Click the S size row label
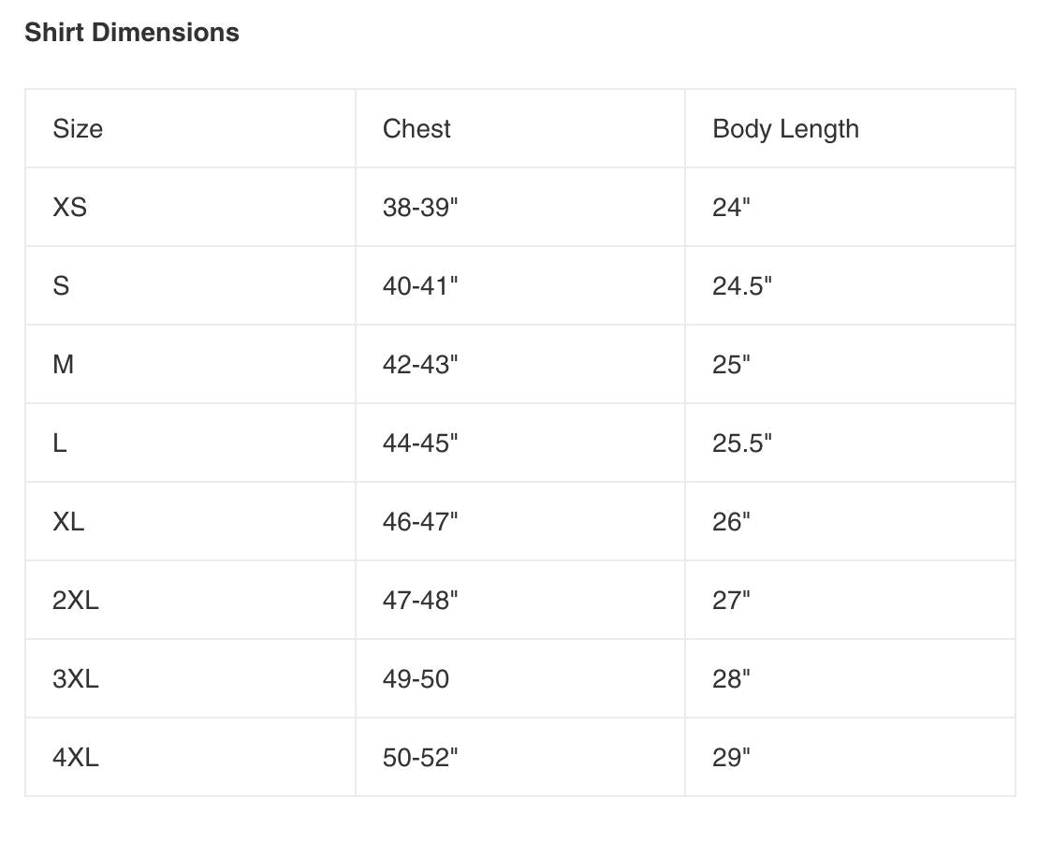Image resolution: width=1052 pixels, height=842 pixels. [61, 286]
